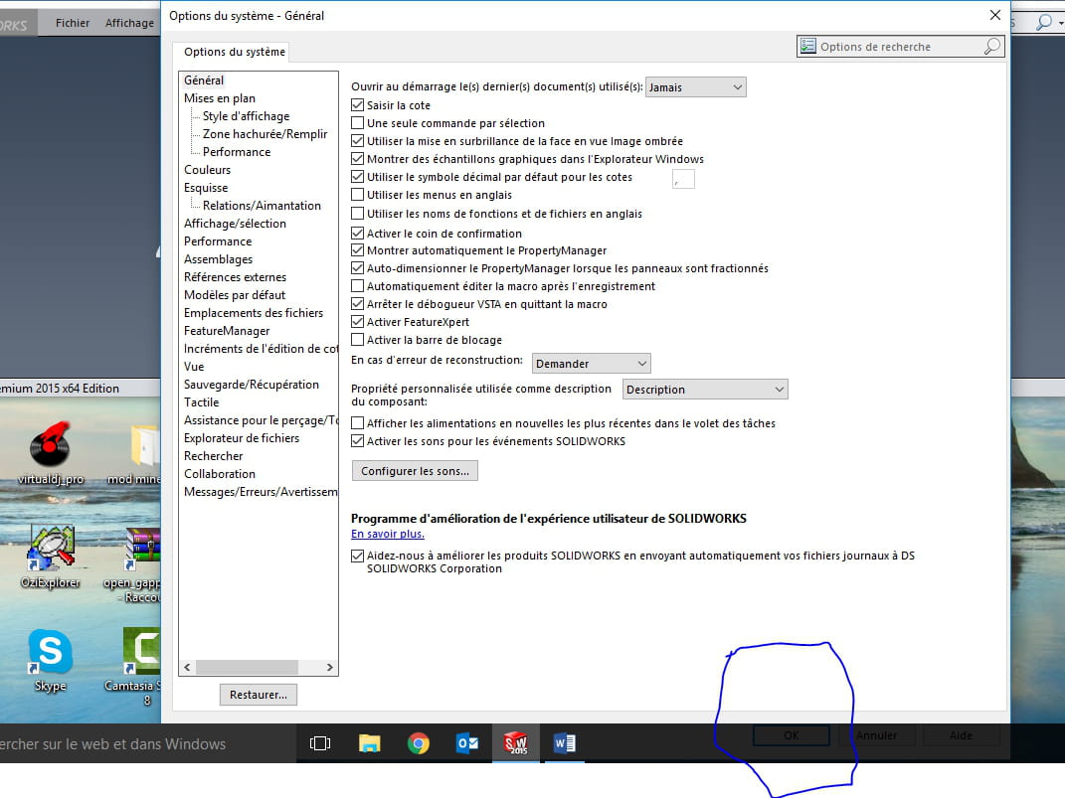Screen dimensions: 1065x798
Task: Click the right arrow of the options list scrollbar
Action: coord(329,667)
